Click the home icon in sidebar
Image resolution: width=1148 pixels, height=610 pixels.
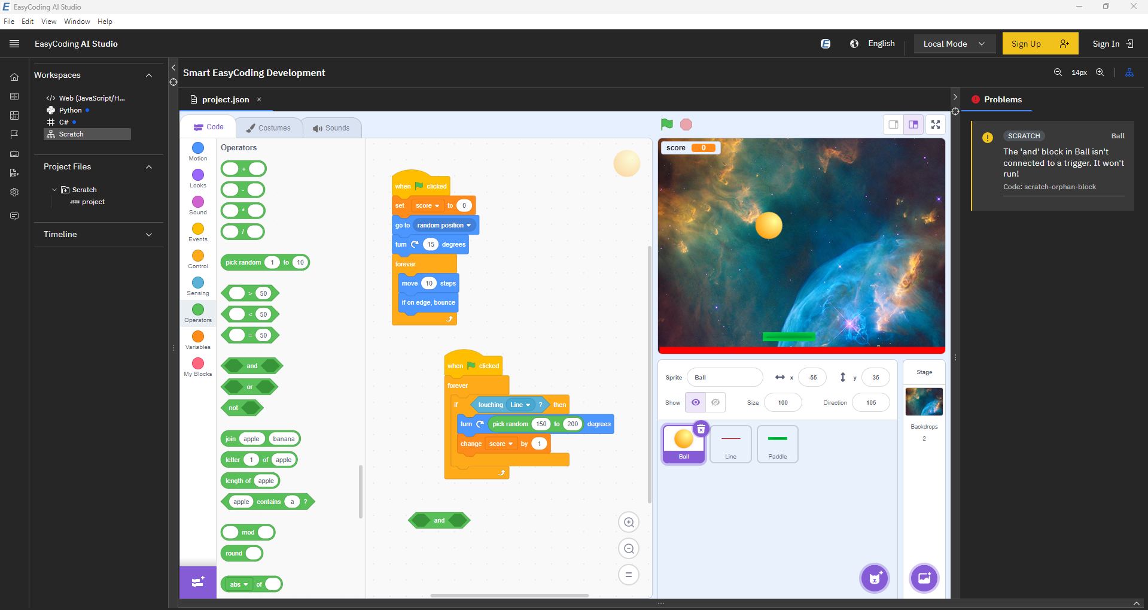coord(14,77)
